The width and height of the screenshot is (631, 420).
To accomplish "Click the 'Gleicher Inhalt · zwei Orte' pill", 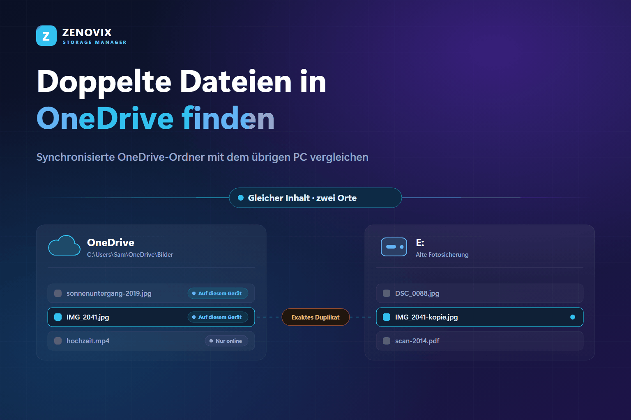I will (315, 198).
